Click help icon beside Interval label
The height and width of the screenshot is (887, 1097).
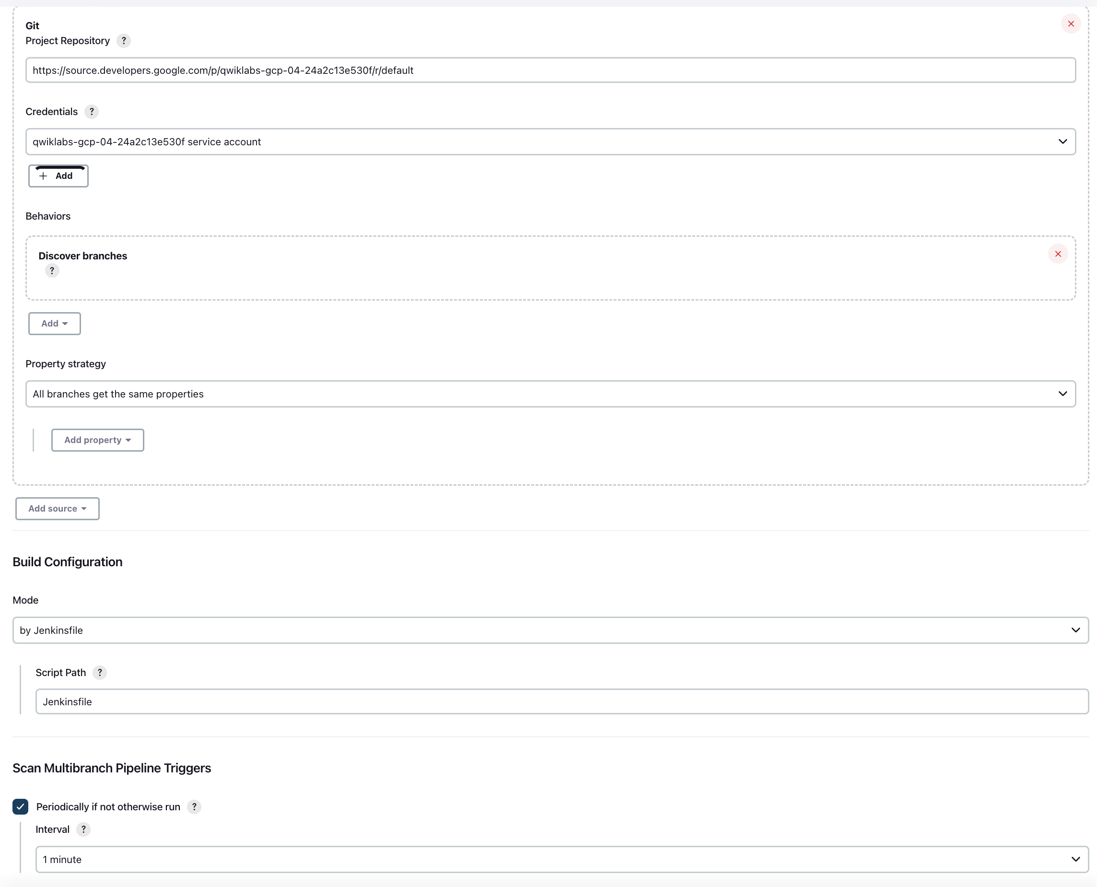[x=83, y=830]
